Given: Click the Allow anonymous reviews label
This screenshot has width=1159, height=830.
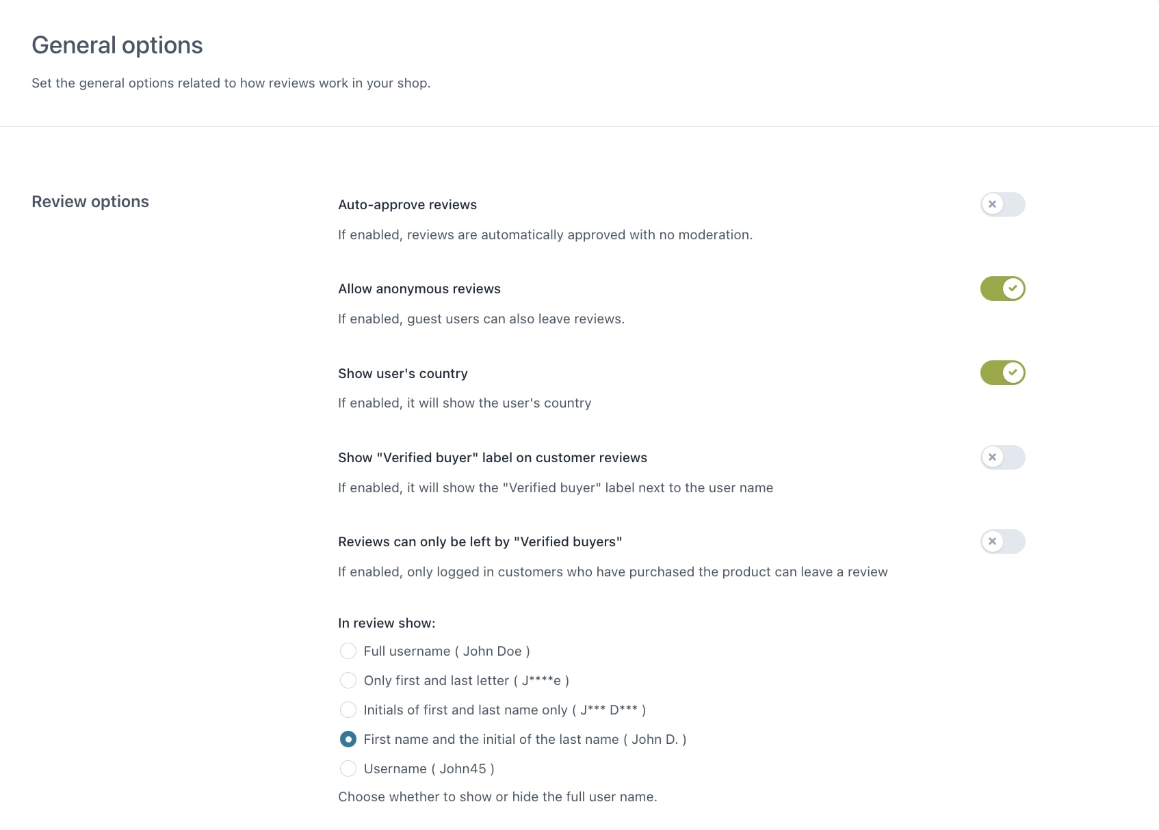Looking at the screenshot, I should [419, 289].
